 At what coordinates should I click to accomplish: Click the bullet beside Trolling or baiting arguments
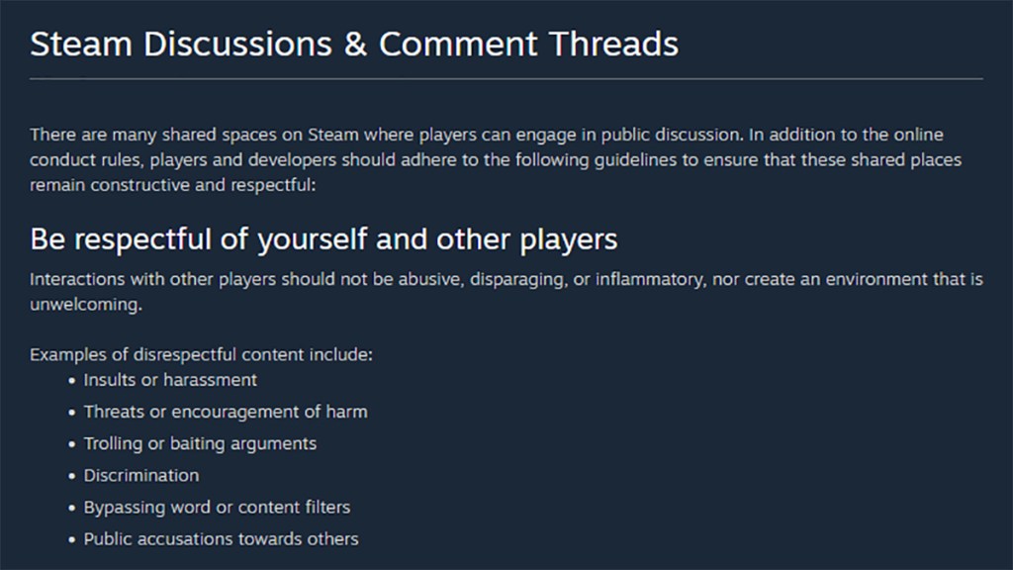[x=72, y=444]
